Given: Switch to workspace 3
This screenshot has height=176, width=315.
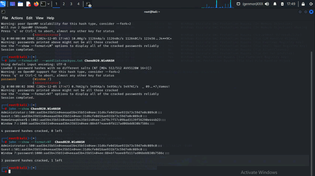Looking at the screenshot, I should (x=71, y=4).
